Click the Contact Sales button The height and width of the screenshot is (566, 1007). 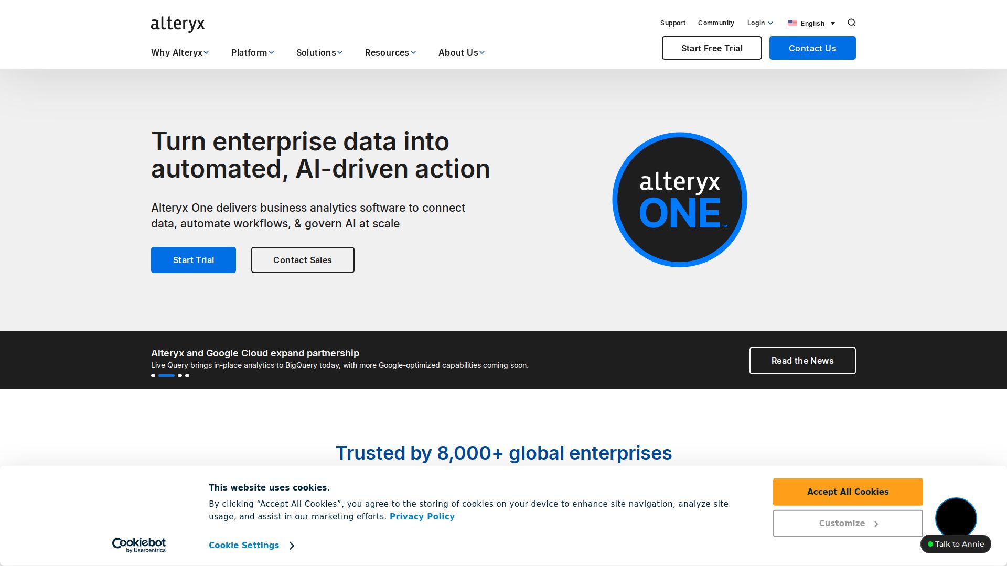(x=303, y=260)
